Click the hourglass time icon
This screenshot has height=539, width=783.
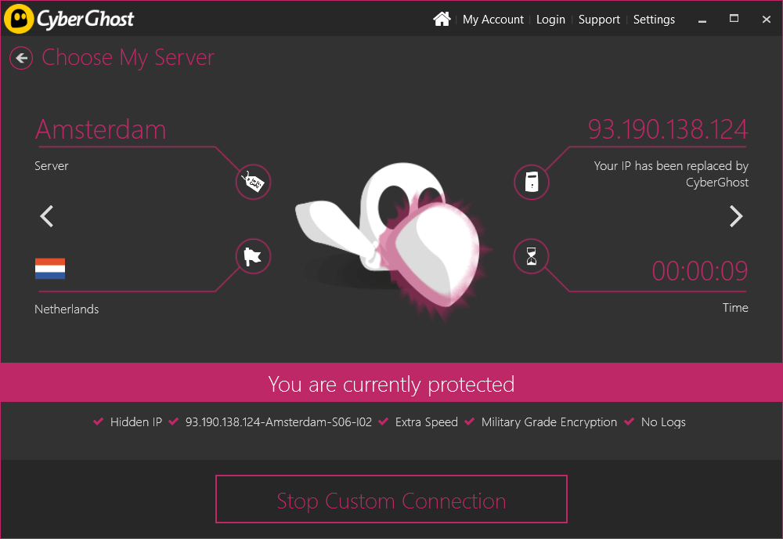pyautogui.click(x=532, y=256)
